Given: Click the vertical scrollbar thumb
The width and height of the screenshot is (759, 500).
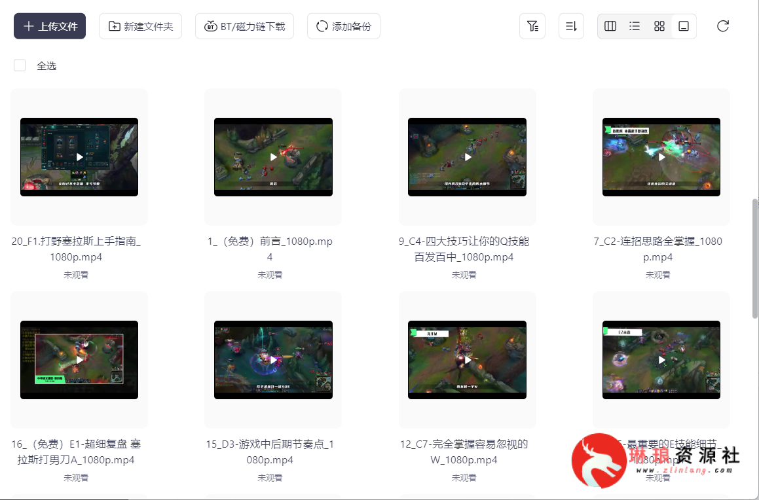Looking at the screenshot, I should click(x=755, y=259).
